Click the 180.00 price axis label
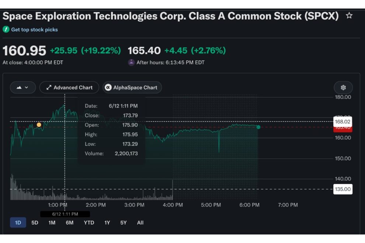The width and height of the screenshot is (365, 243). pos(343,97)
